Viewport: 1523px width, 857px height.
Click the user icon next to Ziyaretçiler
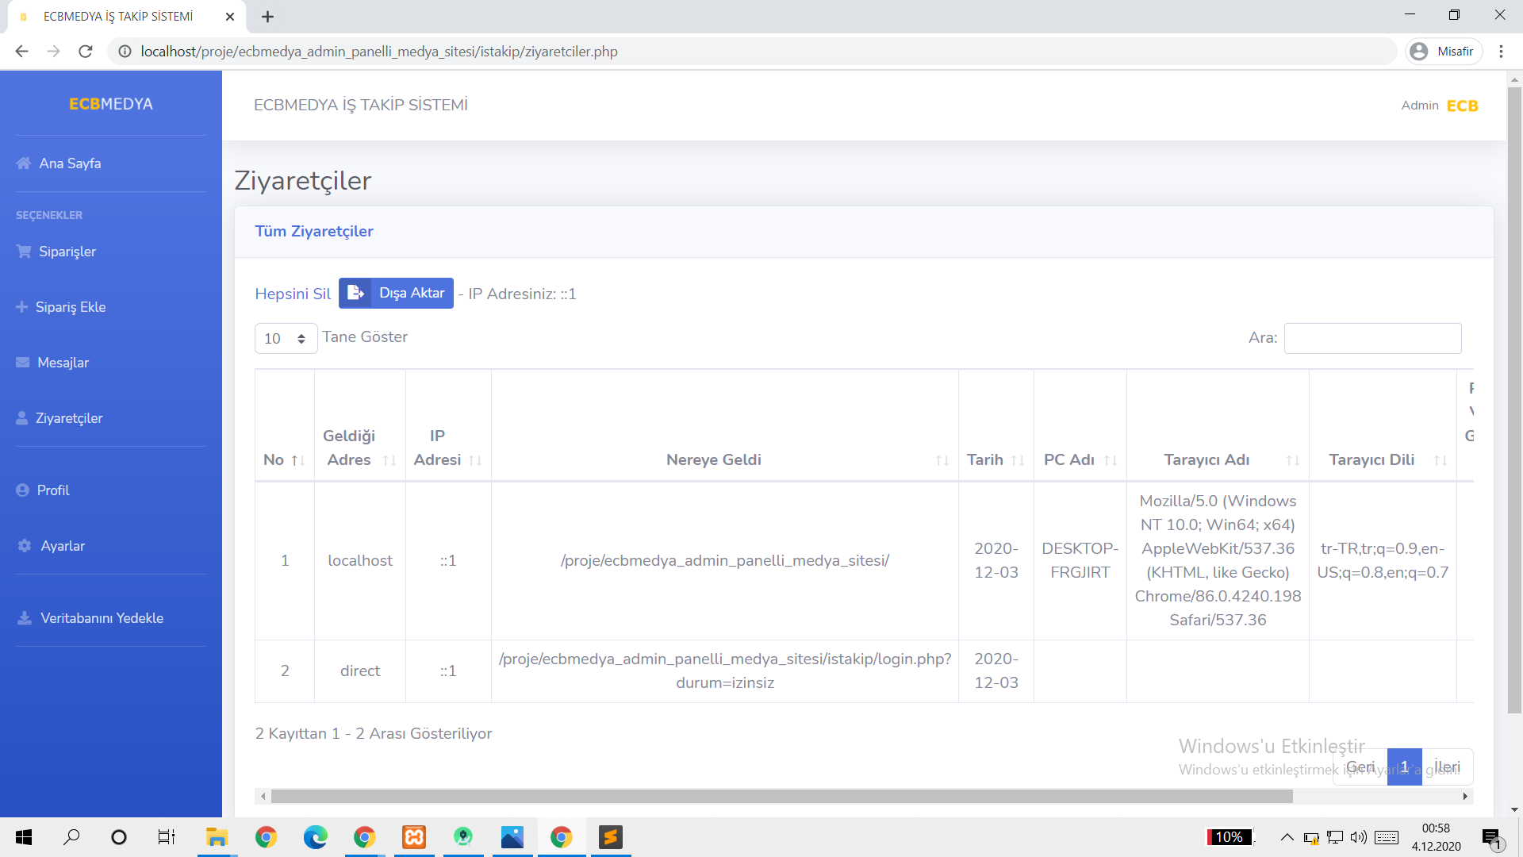coord(22,418)
